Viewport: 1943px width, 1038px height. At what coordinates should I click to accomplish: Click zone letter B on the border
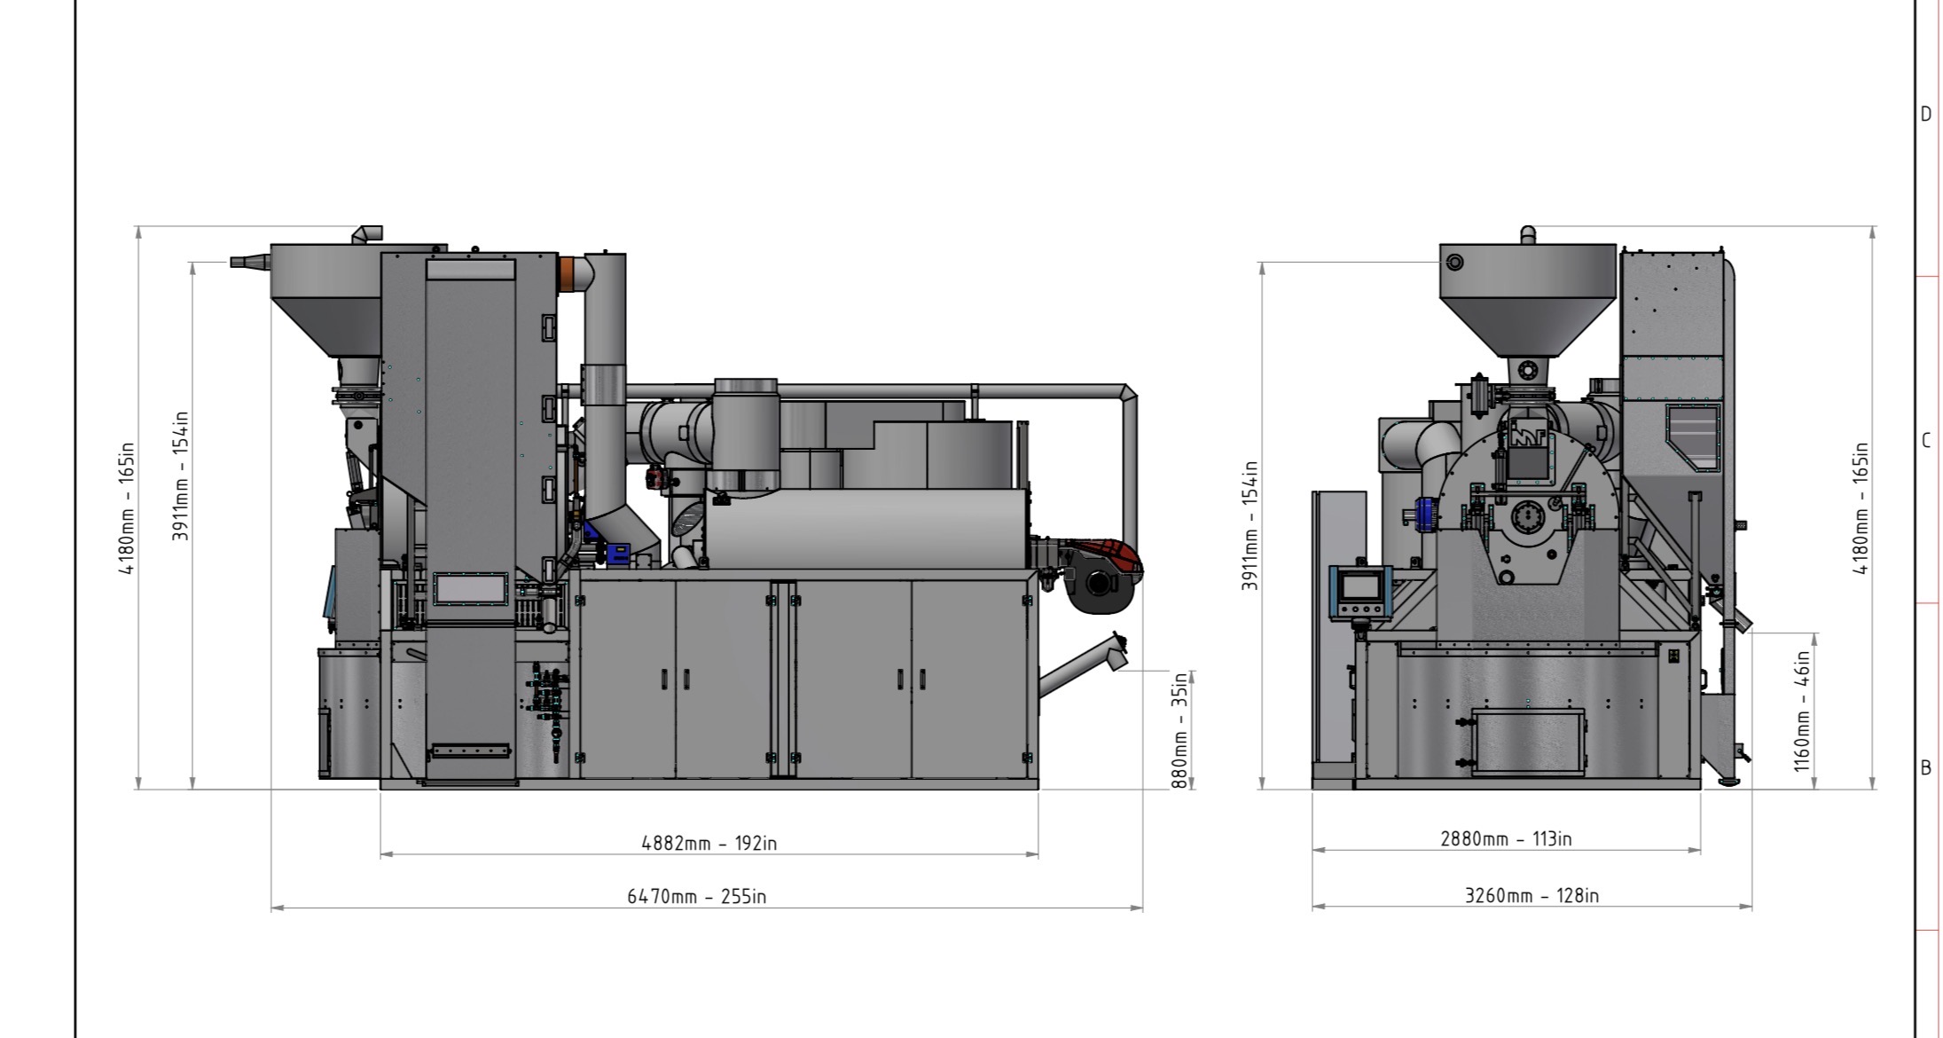pos(1925,767)
